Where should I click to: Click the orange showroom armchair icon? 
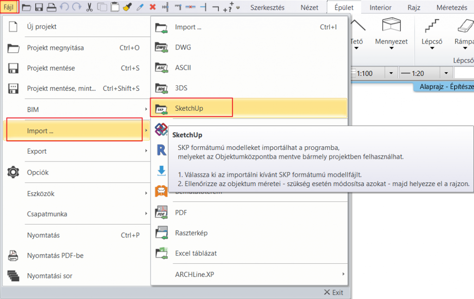coord(161,191)
